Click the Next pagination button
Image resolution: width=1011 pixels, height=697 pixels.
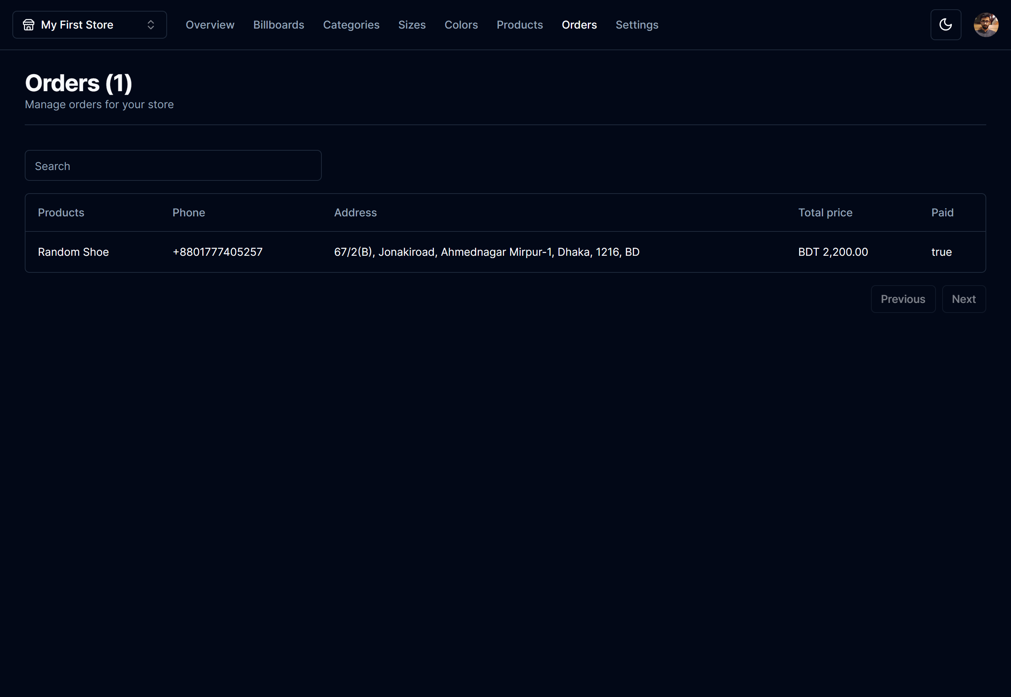point(964,299)
